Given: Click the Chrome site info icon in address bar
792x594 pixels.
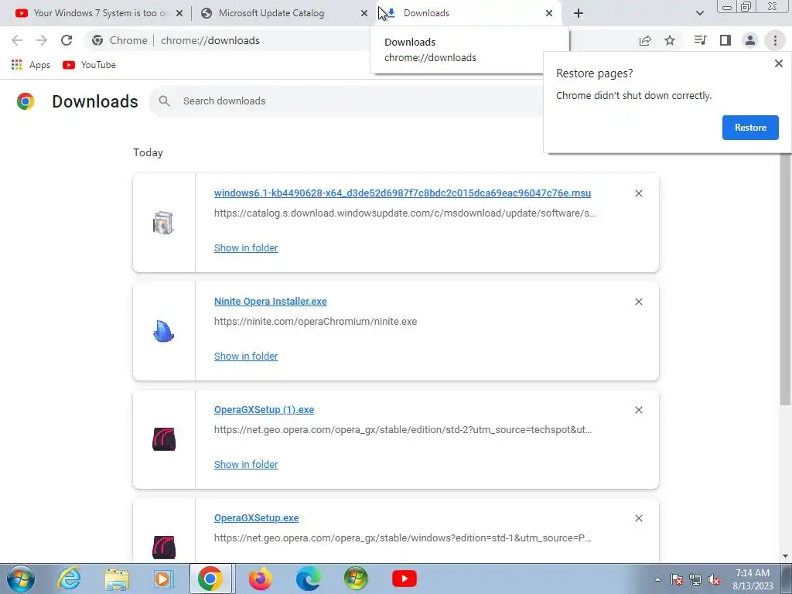Looking at the screenshot, I should coord(97,40).
